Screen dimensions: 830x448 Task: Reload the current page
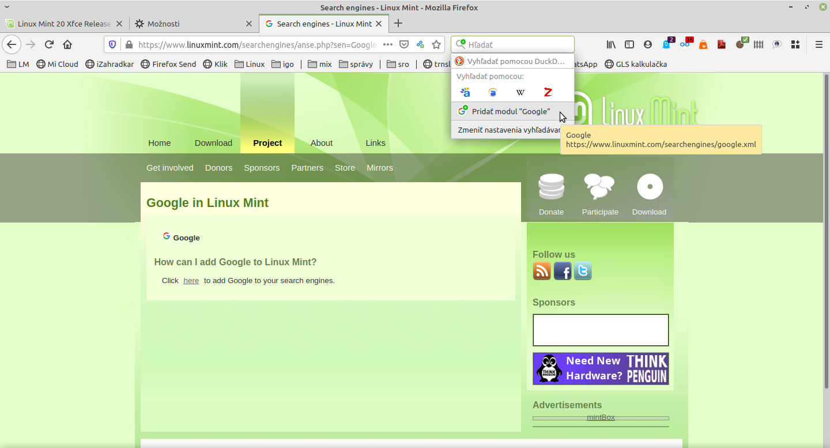[x=50, y=44]
